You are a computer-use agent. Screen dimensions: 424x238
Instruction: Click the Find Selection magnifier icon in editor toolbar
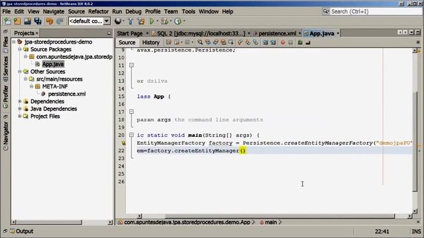coord(200,42)
